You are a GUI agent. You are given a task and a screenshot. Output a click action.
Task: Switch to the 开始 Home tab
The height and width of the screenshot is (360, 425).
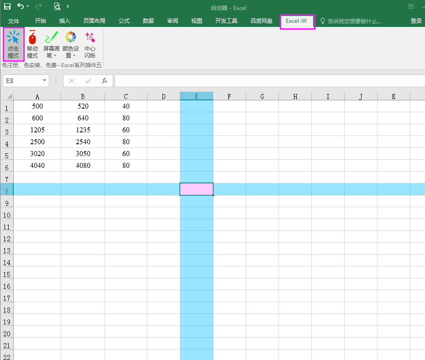pyautogui.click(x=40, y=21)
